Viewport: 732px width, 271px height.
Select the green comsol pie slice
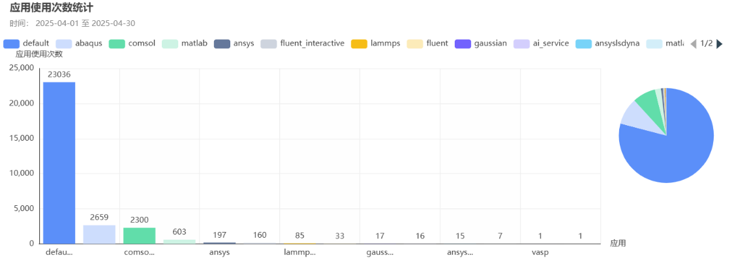pyautogui.click(x=648, y=101)
